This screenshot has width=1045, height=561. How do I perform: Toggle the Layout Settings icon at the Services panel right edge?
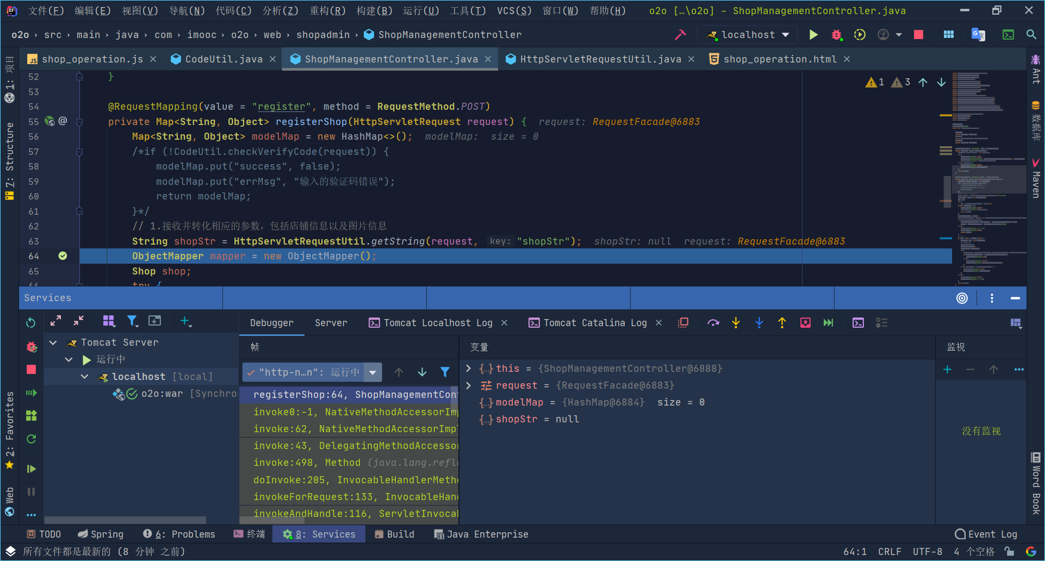[x=1016, y=323]
